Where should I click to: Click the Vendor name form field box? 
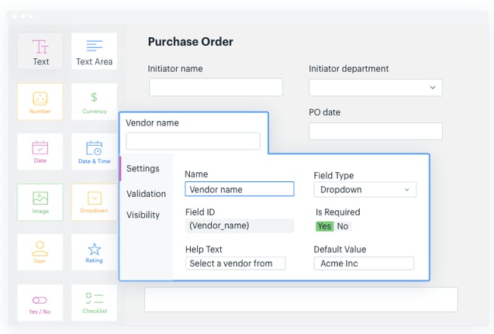tap(193, 141)
